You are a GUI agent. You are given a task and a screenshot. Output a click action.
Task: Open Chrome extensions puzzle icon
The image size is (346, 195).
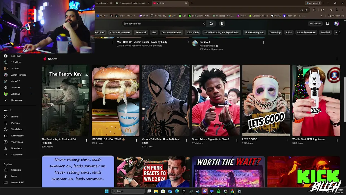pos(314,10)
